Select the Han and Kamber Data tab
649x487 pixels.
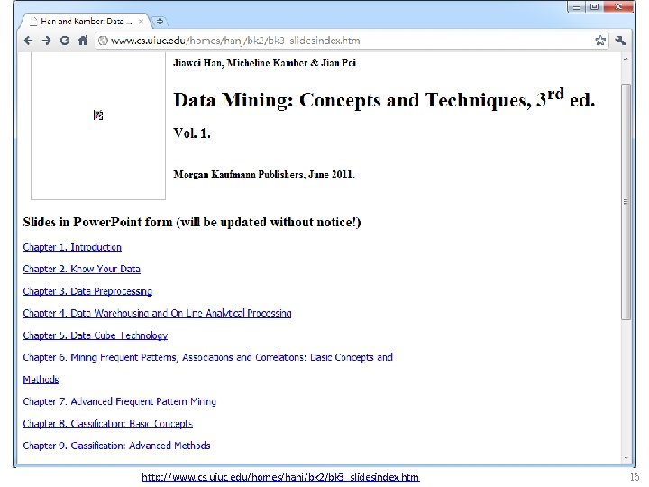click(85, 21)
